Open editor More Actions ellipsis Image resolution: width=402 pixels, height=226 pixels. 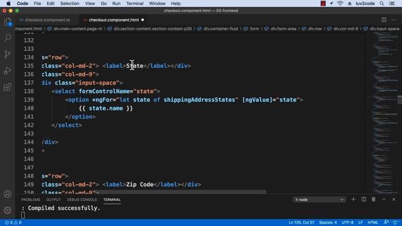394,19
